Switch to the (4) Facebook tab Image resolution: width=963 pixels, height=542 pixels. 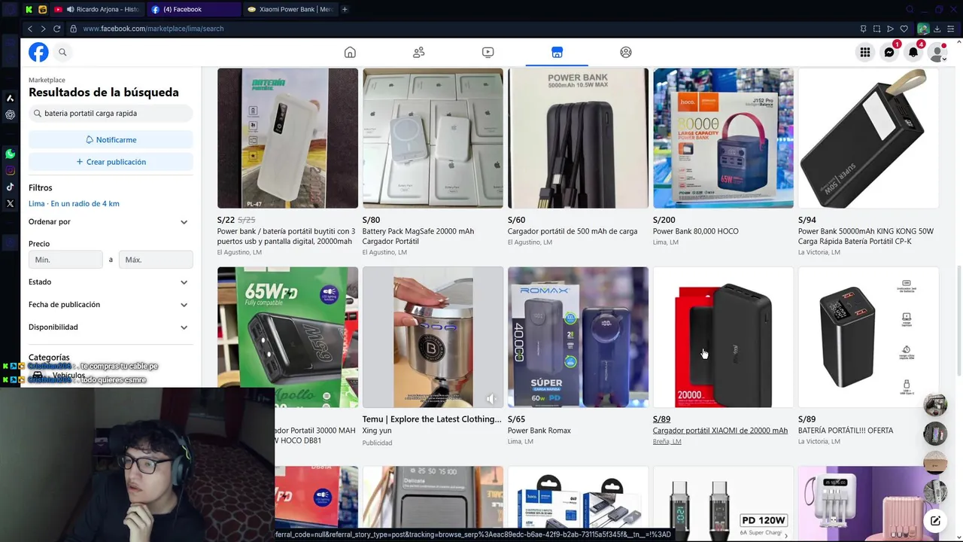(x=193, y=9)
